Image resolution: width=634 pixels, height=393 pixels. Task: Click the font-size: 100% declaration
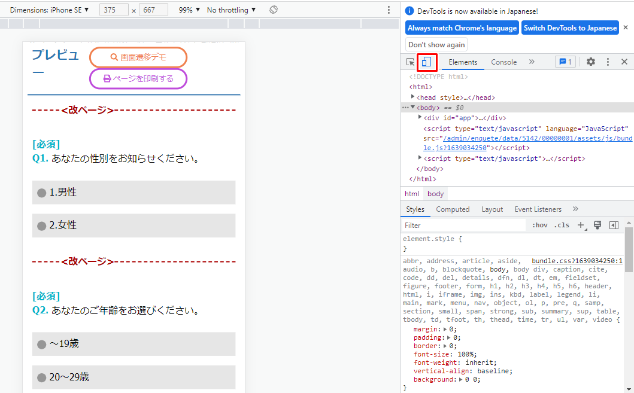tap(445, 354)
